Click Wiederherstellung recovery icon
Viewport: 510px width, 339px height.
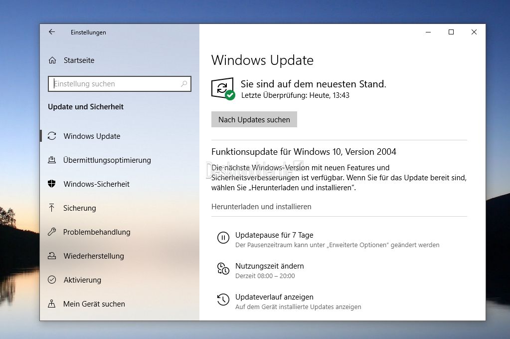[x=52, y=256]
